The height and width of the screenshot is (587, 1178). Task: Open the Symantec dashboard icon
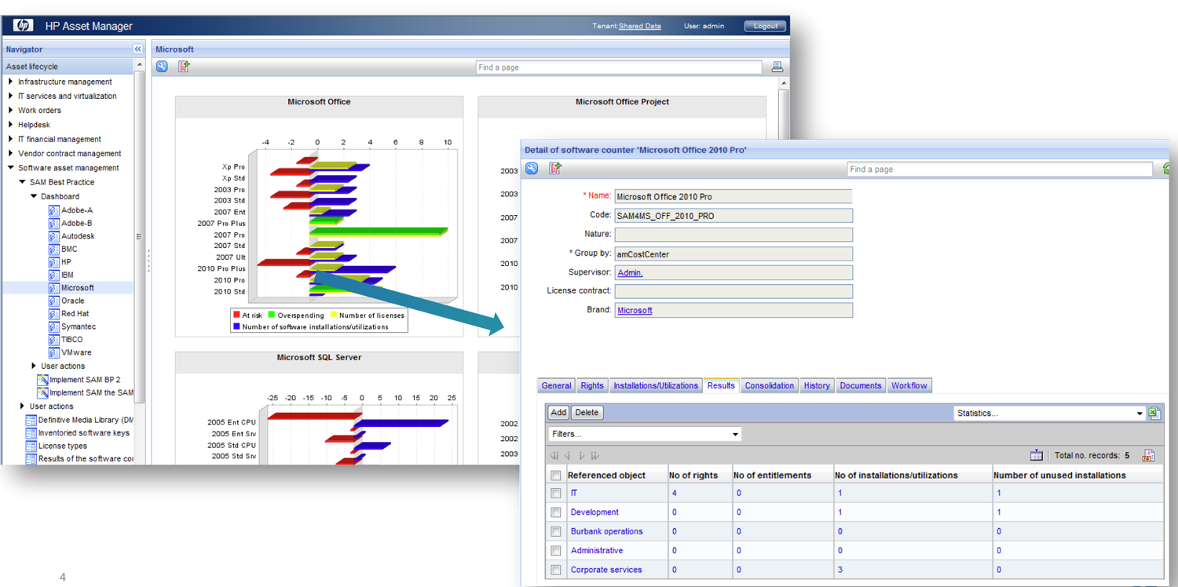pyautogui.click(x=53, y=327)
